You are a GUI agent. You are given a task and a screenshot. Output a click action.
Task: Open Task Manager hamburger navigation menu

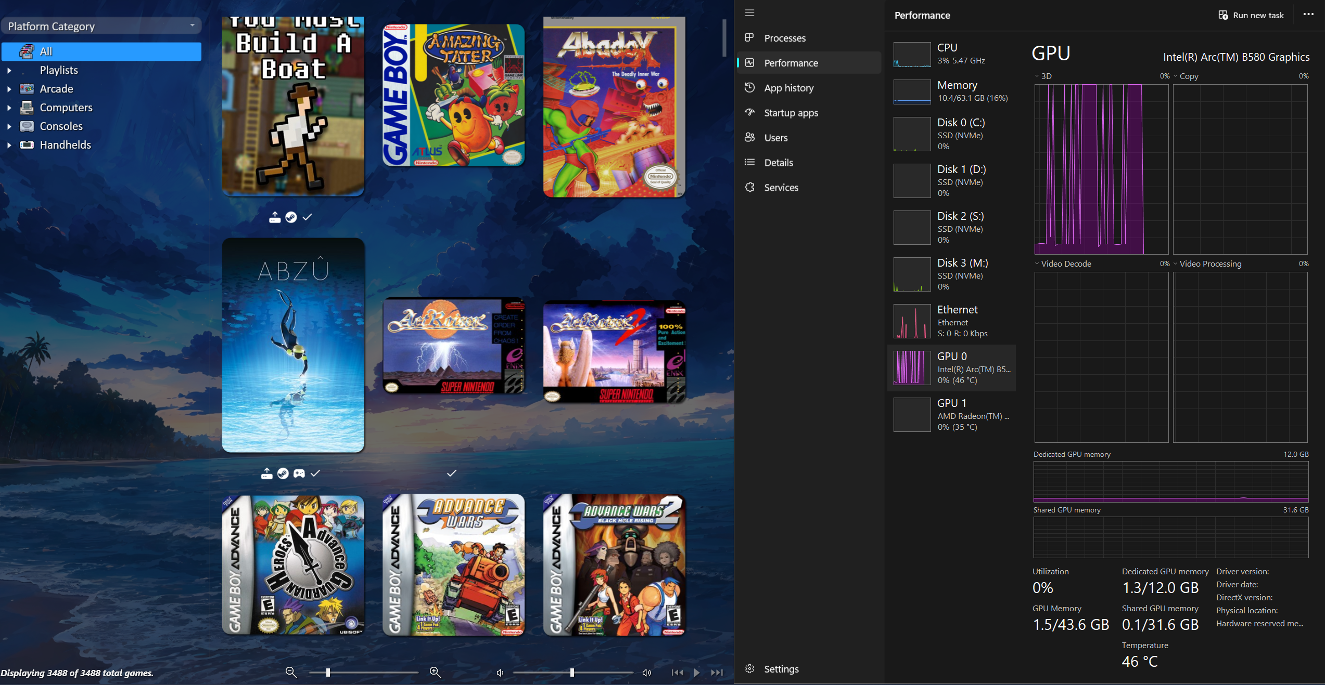(749, 13)
